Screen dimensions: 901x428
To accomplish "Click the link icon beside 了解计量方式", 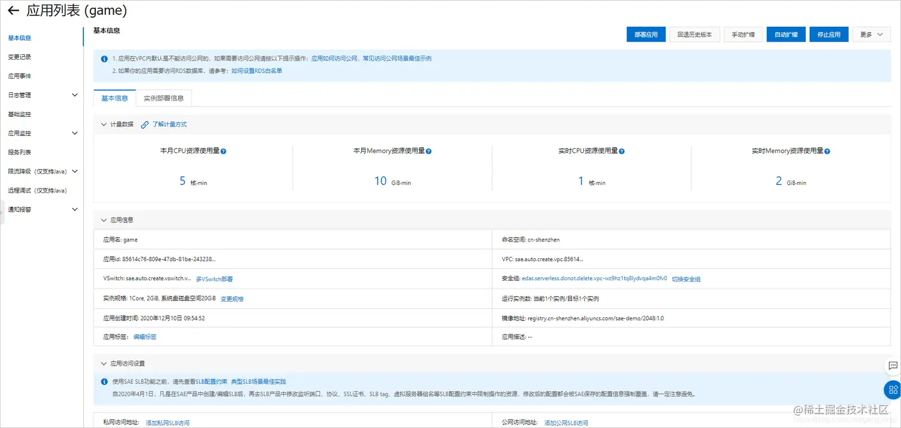I will (x=144, y=124).
